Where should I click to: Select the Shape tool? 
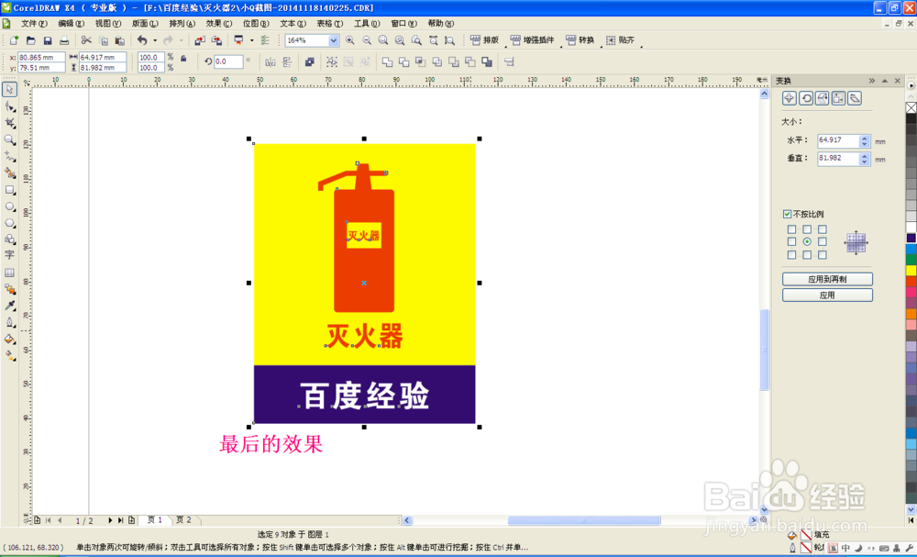(x=11, y=107)
